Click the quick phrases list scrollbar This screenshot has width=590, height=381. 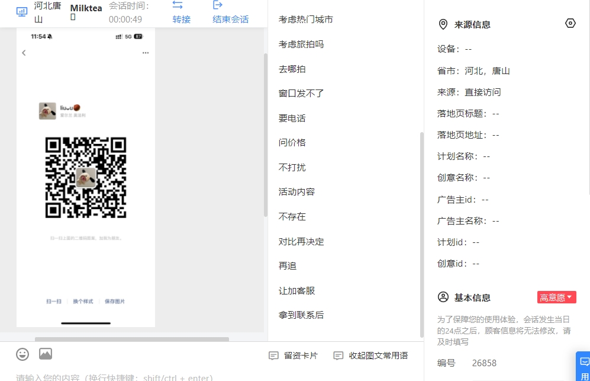pyautogui.click(x=422, y=235)
